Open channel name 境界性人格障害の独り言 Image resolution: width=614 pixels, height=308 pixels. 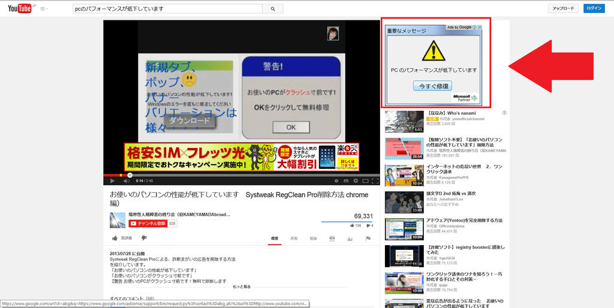point(179,215)
